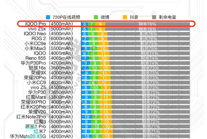Click 剩余78% in the vivo Z5x bar

[x=147, y=29]
